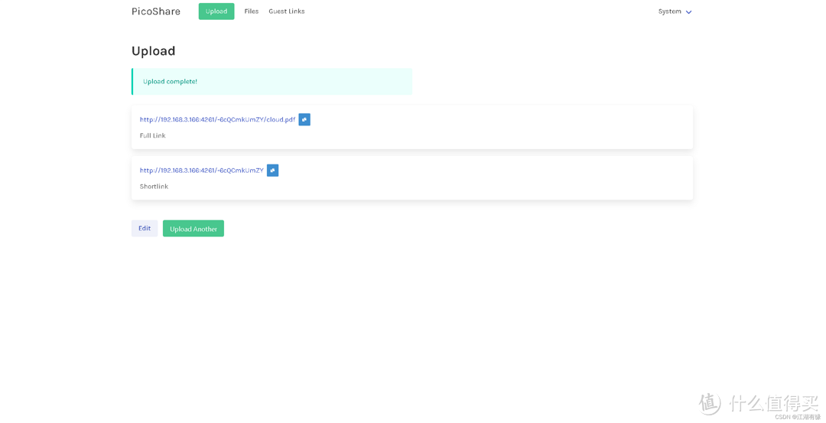Go to the Upload tab

coord(216,11)
